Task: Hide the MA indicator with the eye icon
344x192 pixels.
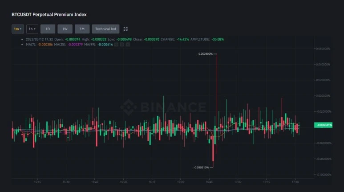Action: click(116, 45)
